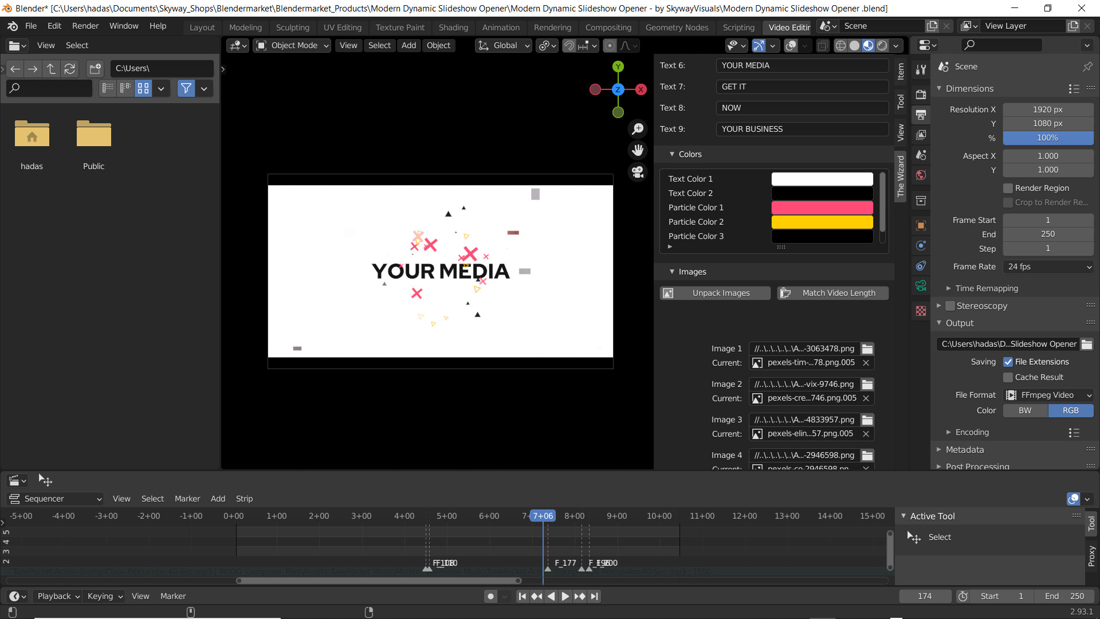This screenshot has width=1100, height=619.
Task: Select the Tool properties tab with wrench icon
Action: point(921,69)
